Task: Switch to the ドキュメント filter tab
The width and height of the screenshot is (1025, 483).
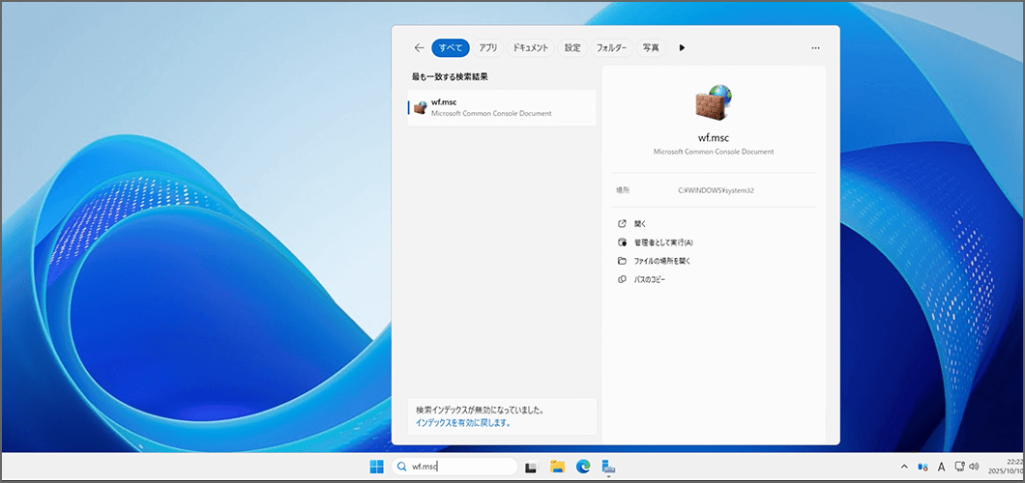Action: tap(530, 47)
